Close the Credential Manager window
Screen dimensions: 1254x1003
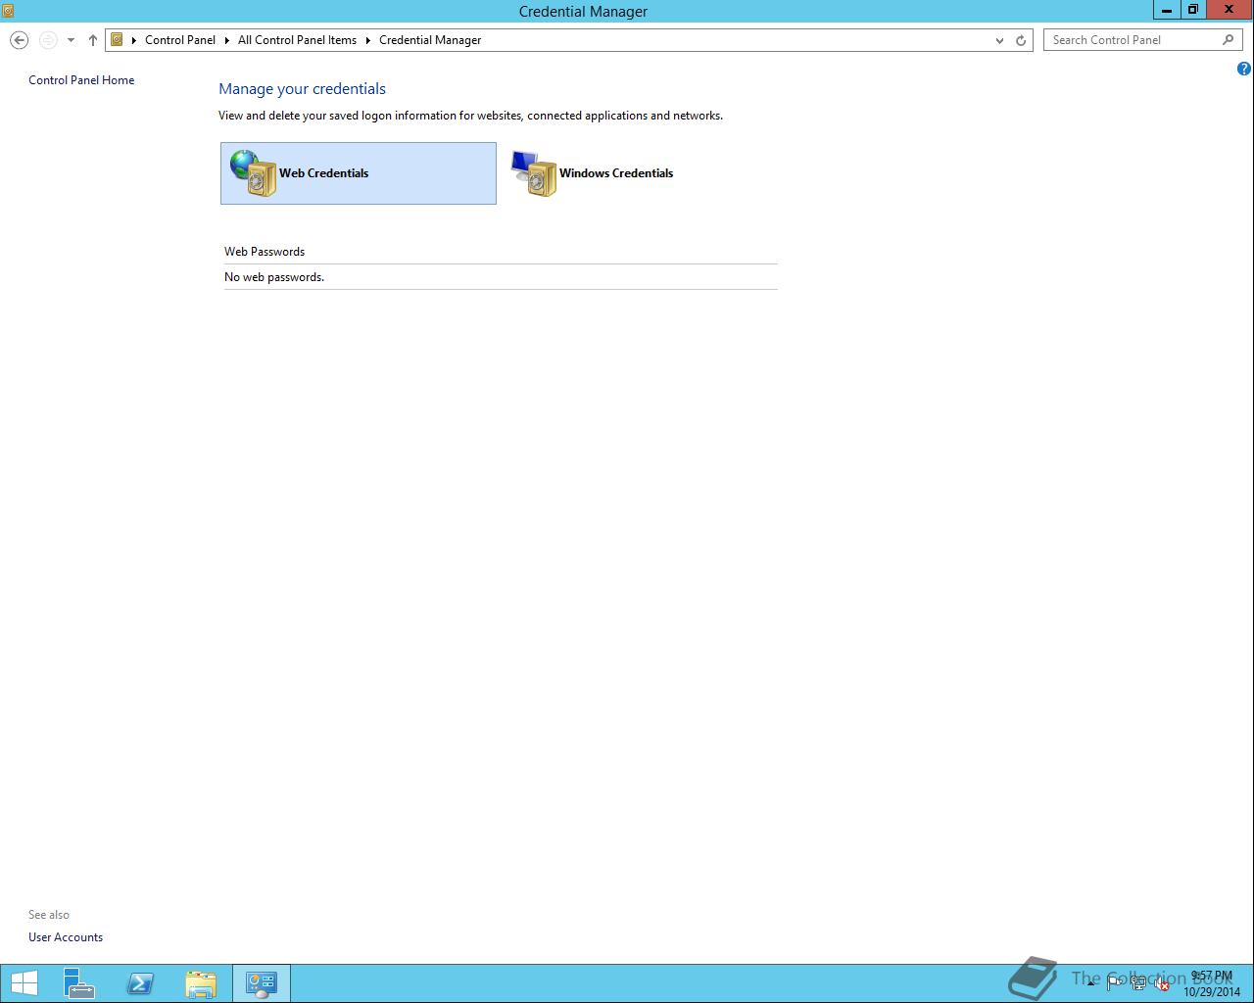pyautogui.click(x=1230, y=10)
